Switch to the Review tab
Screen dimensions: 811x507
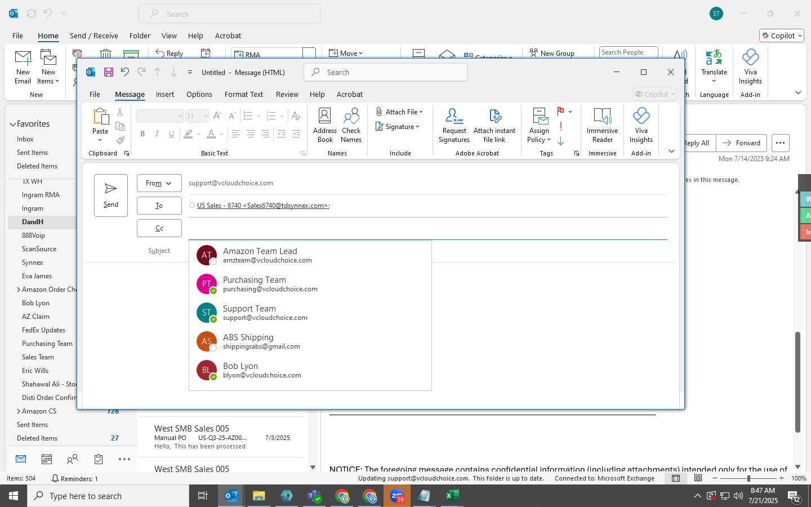pos(287,95)
